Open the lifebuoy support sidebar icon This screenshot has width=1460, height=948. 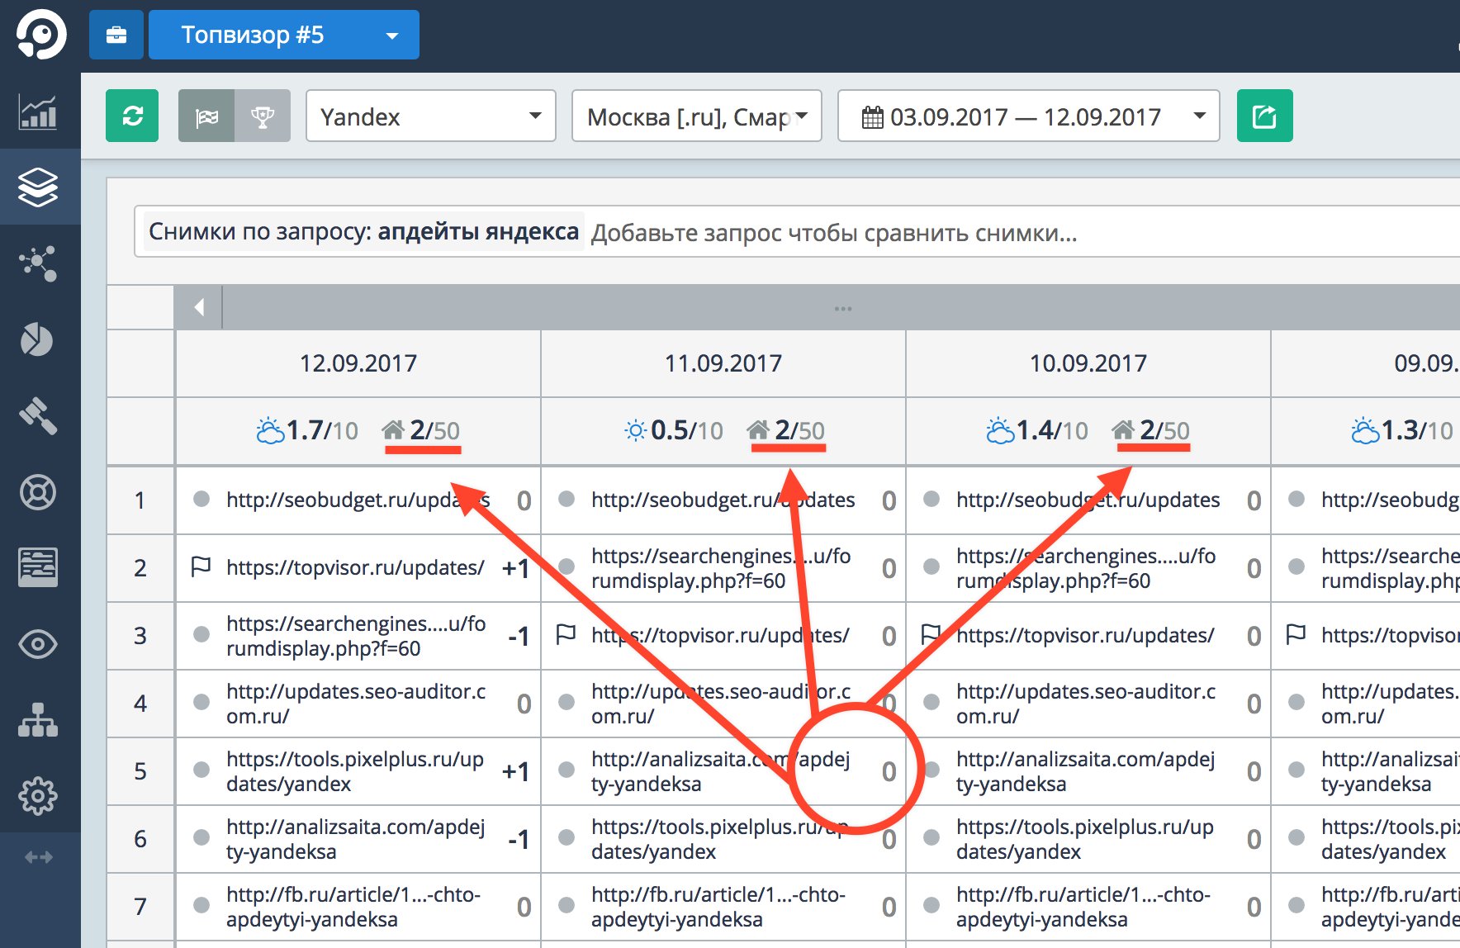[x=38, y=493]
